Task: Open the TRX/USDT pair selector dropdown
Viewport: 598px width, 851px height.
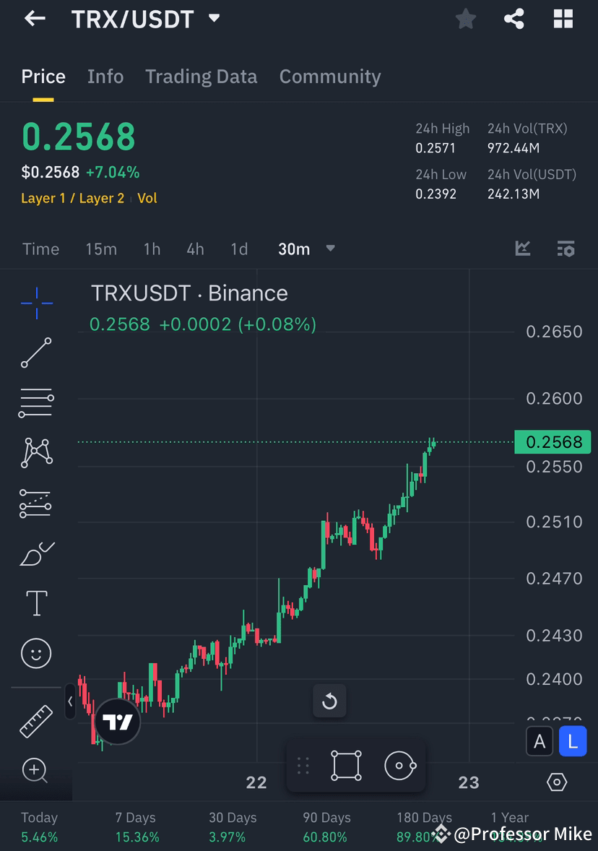Action: click(x=214, y=19)
